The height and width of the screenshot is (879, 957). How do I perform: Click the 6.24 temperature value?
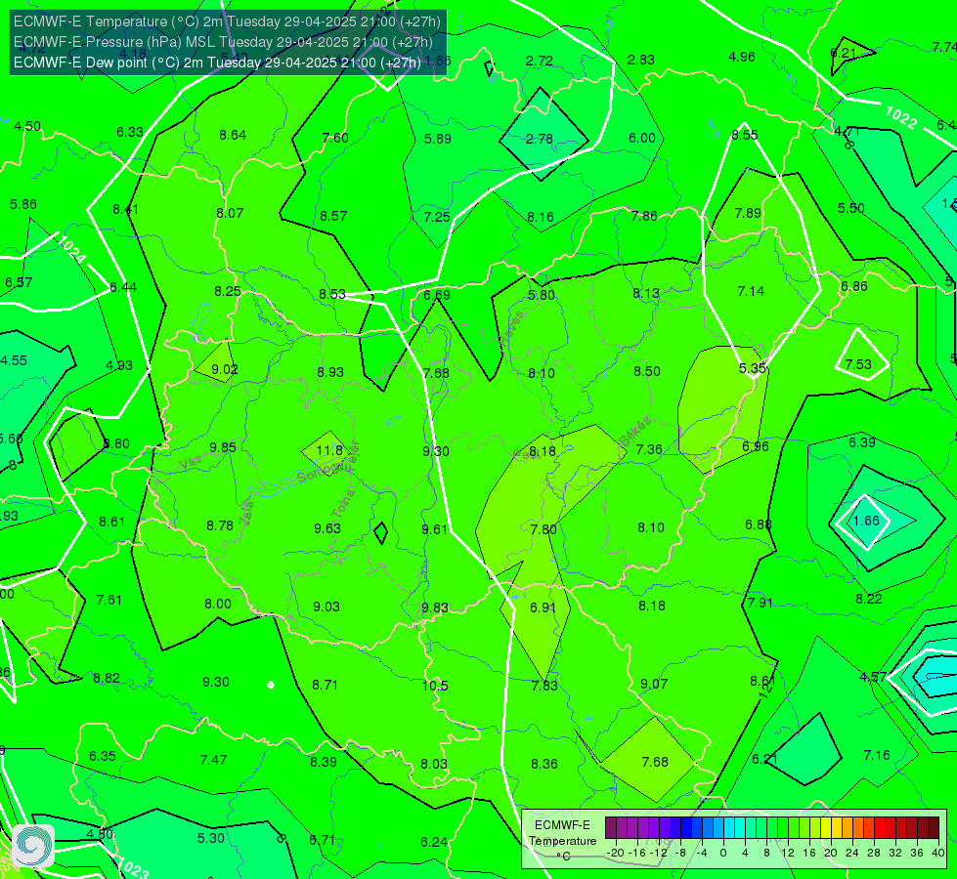pos(434,843)
